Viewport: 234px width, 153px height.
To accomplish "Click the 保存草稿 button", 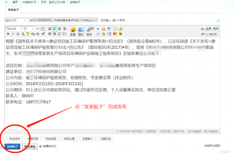I will tap(30, 146).
